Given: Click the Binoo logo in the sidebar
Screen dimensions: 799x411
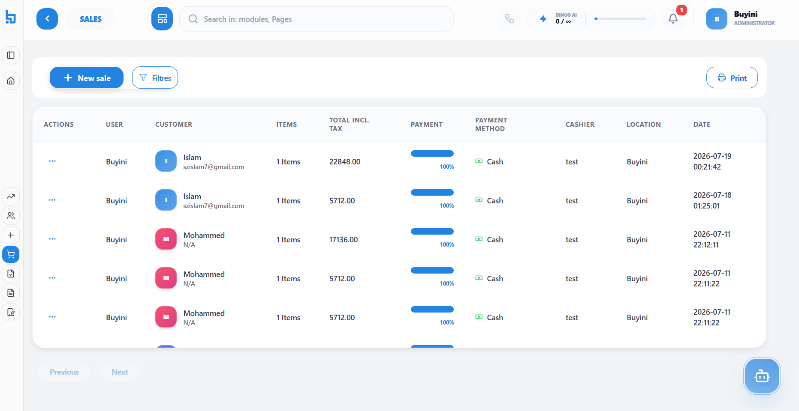Looking at the screenshot, I should [x=11, y=17].
